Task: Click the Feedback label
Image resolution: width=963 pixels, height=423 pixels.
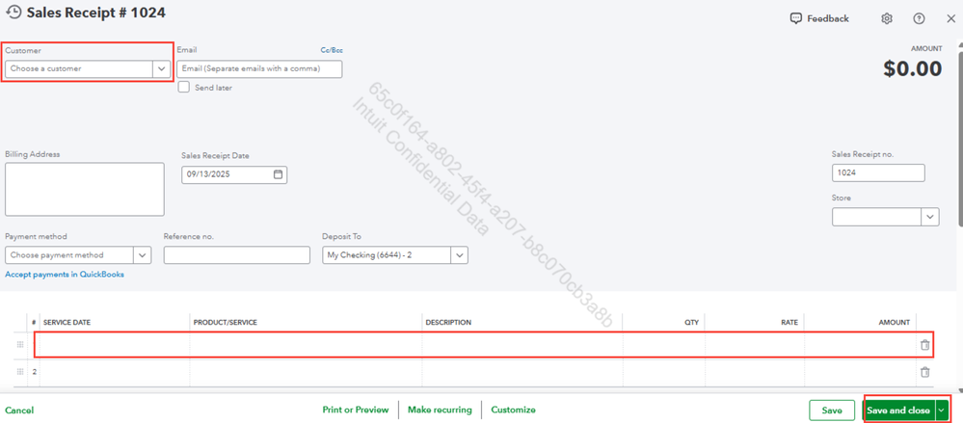Action: pos(828,18)
